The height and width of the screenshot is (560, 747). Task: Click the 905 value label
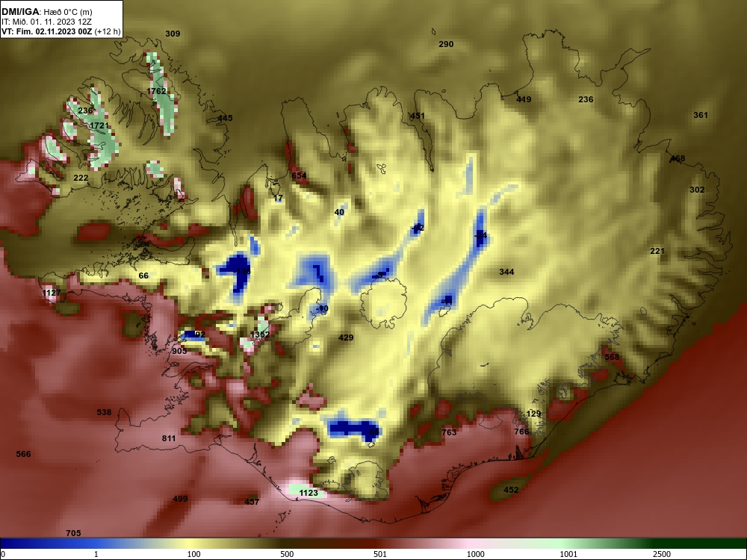(179, 351)
